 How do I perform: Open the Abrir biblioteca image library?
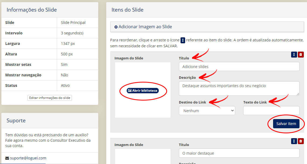click(143, 91)
